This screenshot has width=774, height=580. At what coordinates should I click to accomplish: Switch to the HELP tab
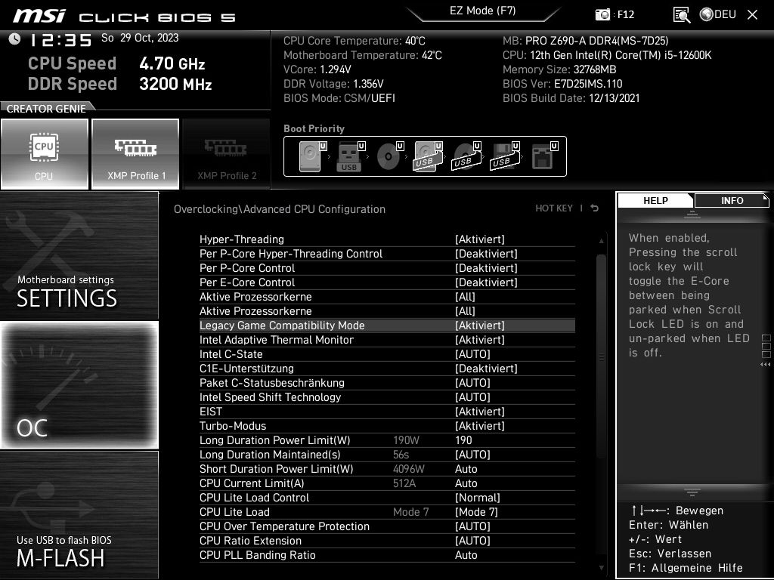pyautogui.click(x=655, y=201)
